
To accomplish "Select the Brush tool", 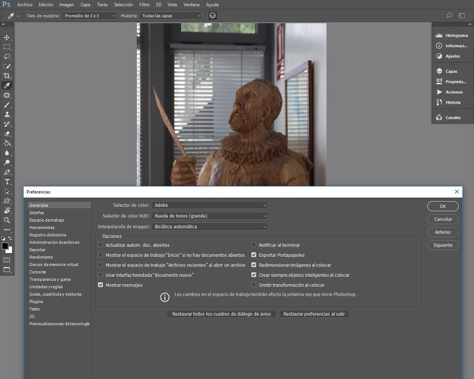I will click(x=6, y=105).
